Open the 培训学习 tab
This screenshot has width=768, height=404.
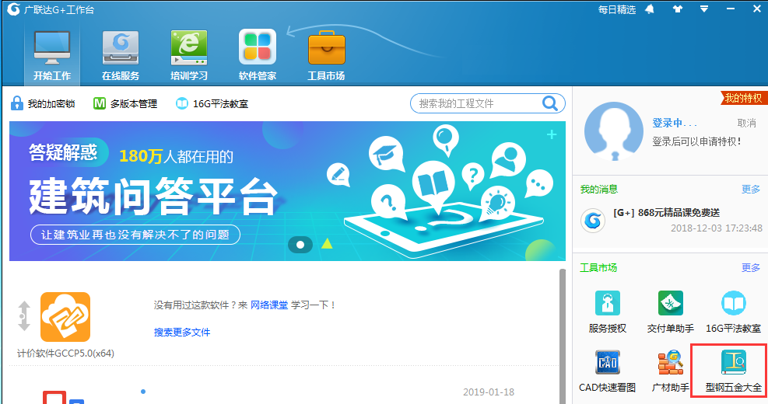coord(188,55)
